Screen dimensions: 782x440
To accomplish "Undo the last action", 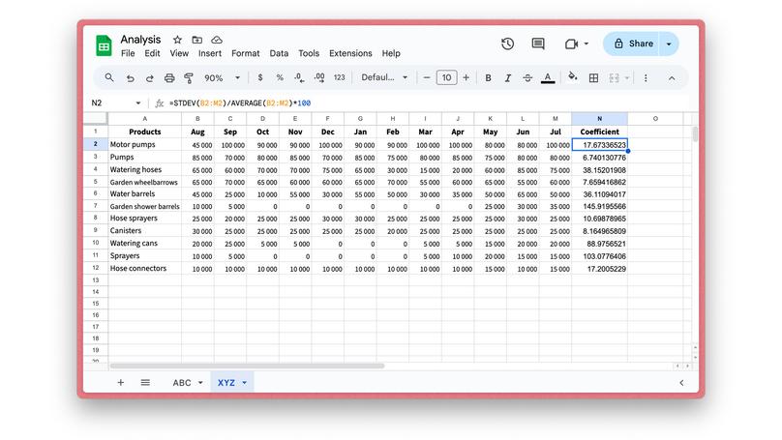I will (x=130, y=78).
